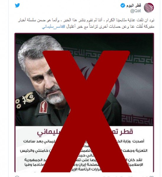Screen dimensions: 162x177
Task: Click the first line of tweet text
Action: coord(86,20)
